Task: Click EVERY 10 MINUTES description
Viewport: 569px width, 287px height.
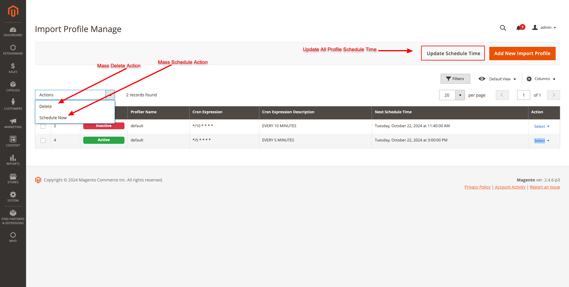Action: point(279,126)
